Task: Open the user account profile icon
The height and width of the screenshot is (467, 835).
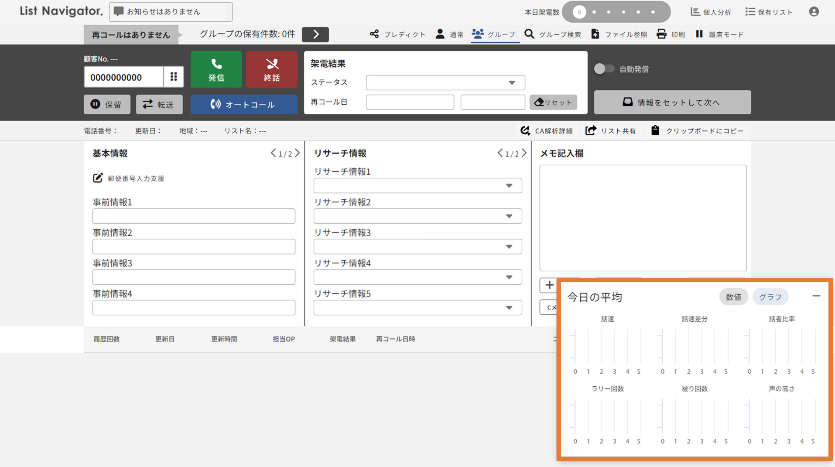Action: pos(814,12)
